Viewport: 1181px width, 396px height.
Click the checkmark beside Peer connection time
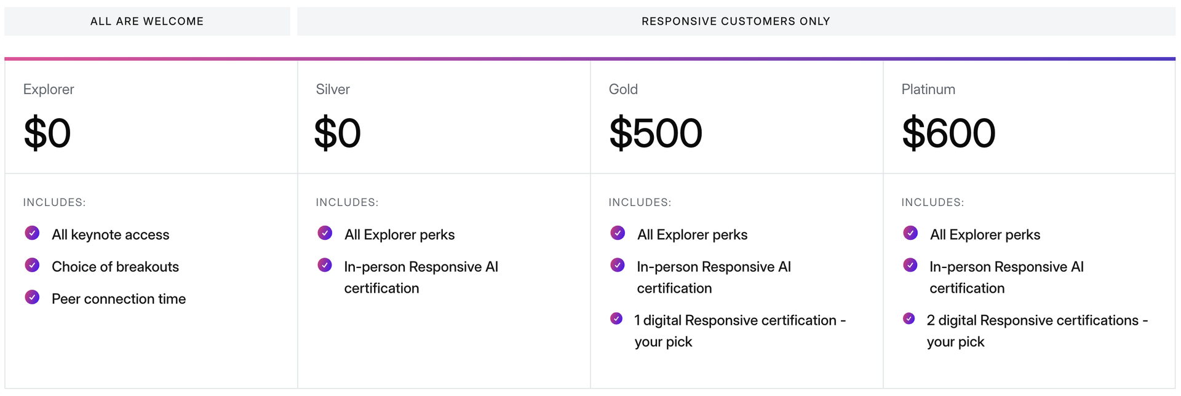coord(32,298)
